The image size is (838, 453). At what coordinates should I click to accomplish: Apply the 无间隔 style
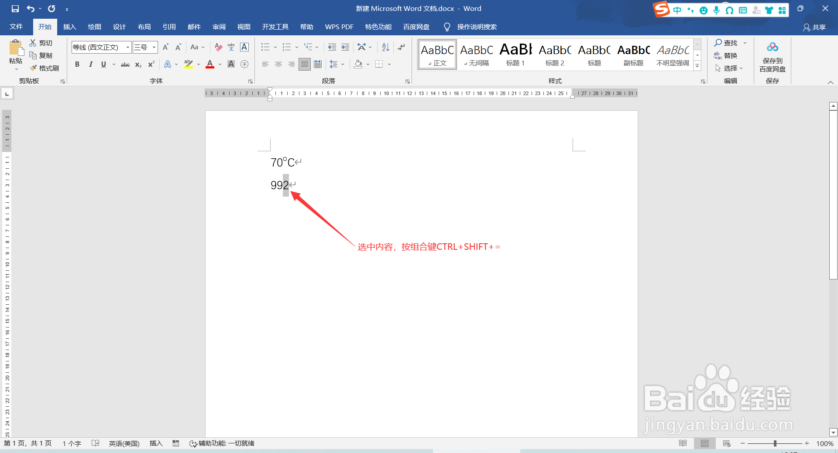[476, 54]
